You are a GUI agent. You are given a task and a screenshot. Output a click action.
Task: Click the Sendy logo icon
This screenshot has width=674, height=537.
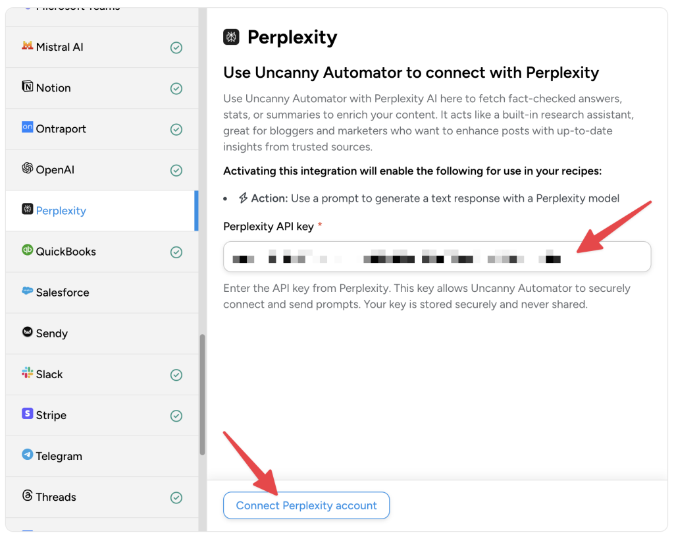pyautogui.click(x=26, y=333)
